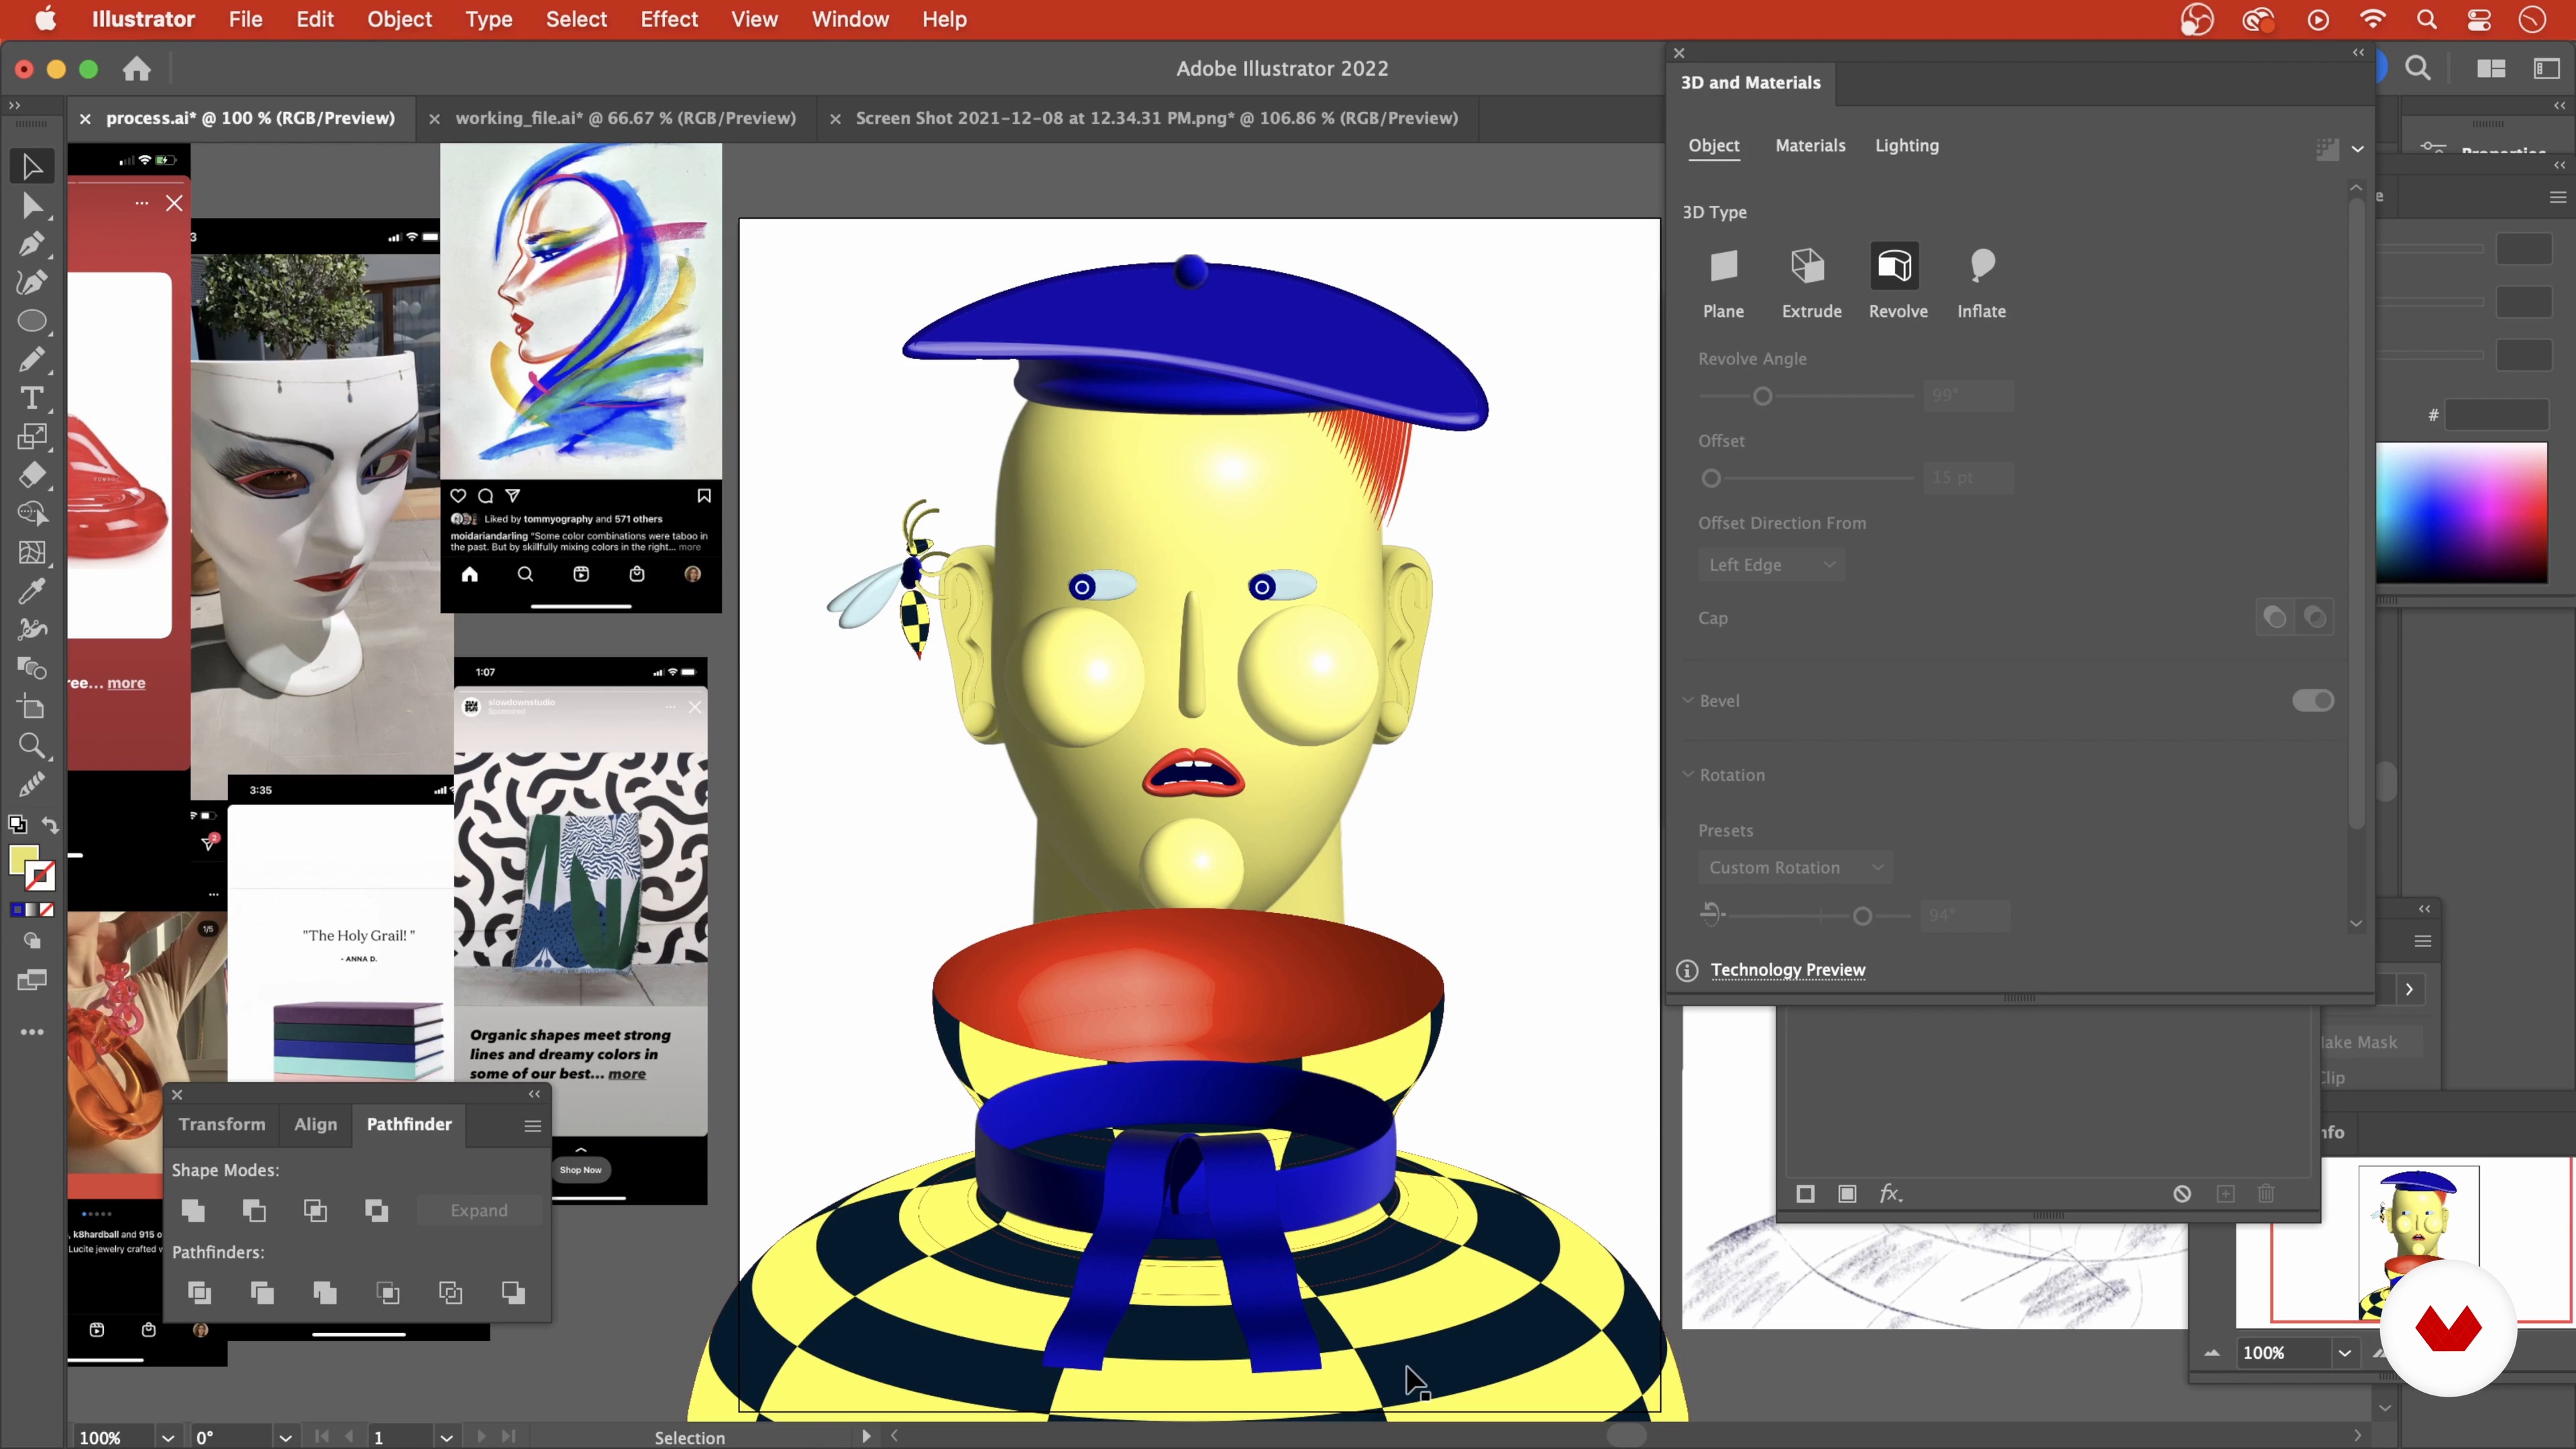Open the canvas zoom level dropdown
This screenshot has width=2576, height=1449.
[168, 1437]
